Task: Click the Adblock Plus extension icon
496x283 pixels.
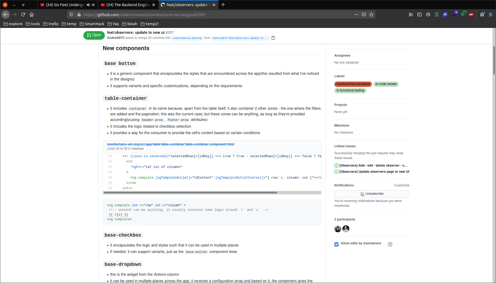Action: (471, 14)
